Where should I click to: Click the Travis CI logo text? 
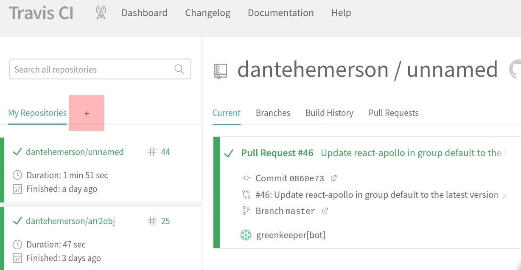coord(41,13)
